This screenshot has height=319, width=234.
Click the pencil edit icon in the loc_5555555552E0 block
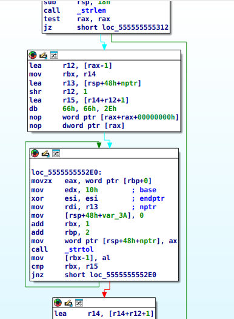tap(45, 153)
